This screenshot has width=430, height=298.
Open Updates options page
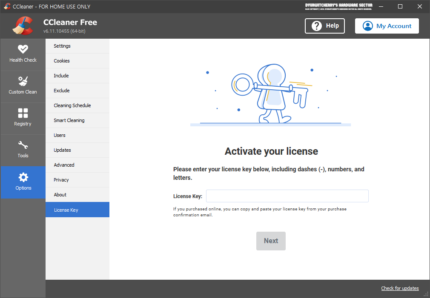[77, 150]
